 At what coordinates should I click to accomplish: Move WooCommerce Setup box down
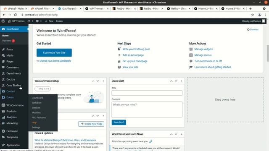tap(98, 81)
